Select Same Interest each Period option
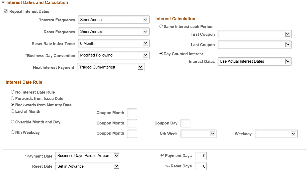Image resolution: width=308 pixels, height=173 pixels. pyautogui.click(x=161, y=26)
